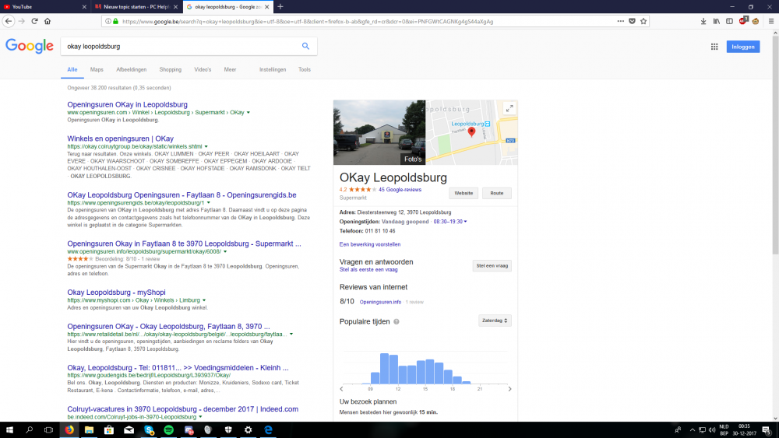Image resolution: width=779 pixels, height=438 pixels.
Task: Reload the current page
Action: (34, 21)
